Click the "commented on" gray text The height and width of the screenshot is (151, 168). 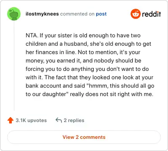(77, 14)
